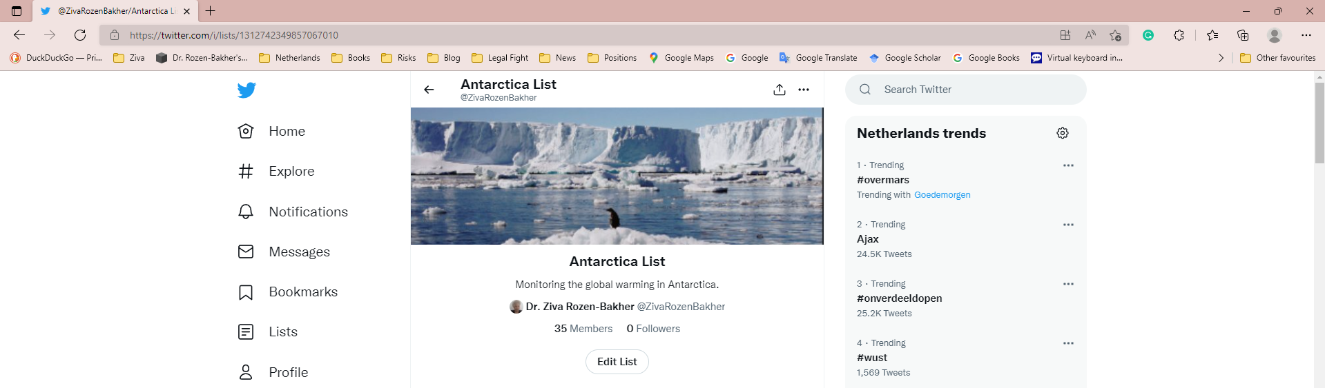
Task: Add this page to favourites star icon
Action: tap(1115, 35)
